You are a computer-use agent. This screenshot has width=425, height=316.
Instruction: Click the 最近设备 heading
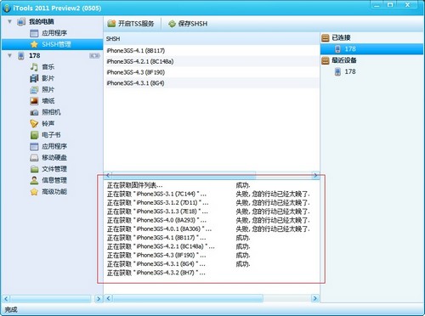tap(344, 60)
